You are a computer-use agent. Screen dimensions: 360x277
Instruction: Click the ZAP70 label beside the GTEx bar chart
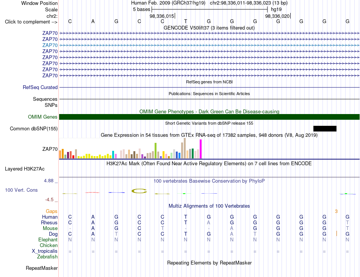(x=50, y=149)
